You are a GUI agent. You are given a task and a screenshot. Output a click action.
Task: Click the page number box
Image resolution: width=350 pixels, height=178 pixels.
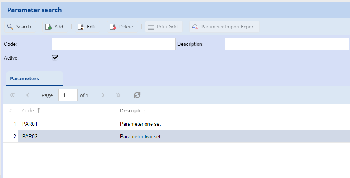[68, 95]
